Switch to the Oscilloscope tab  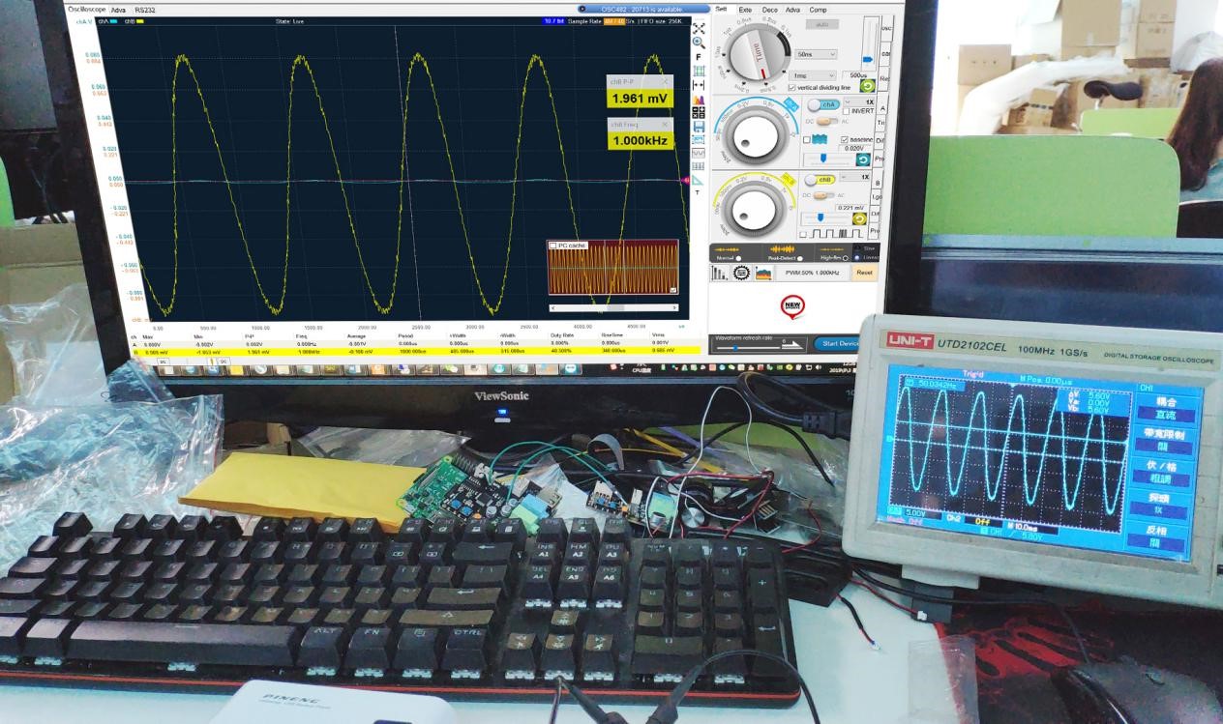(87, 10)
